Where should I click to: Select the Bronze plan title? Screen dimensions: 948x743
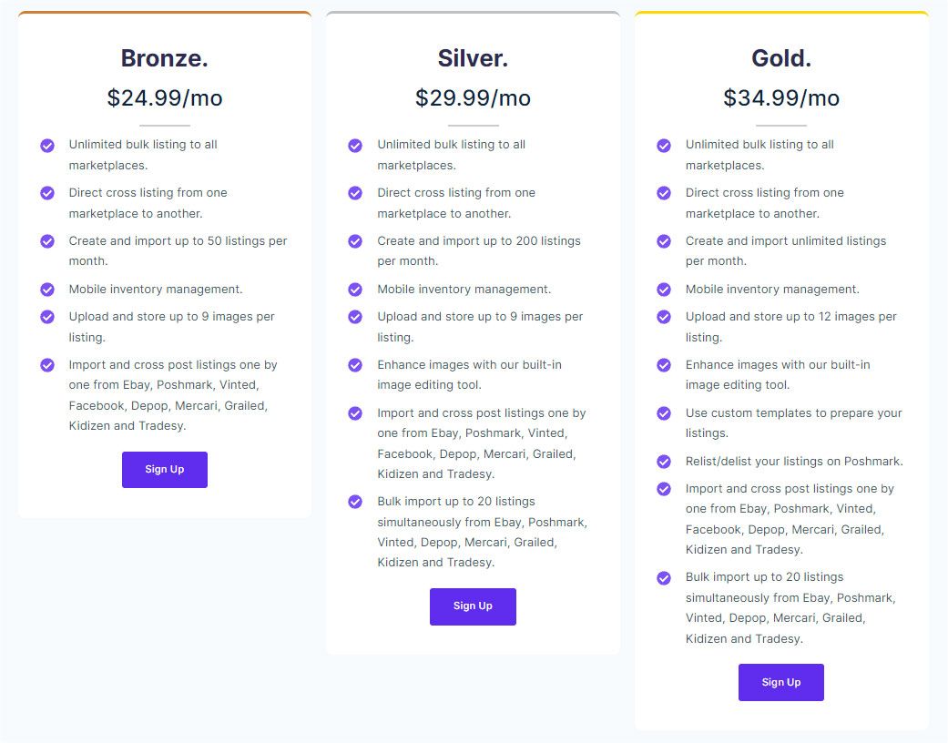point(164,57)
